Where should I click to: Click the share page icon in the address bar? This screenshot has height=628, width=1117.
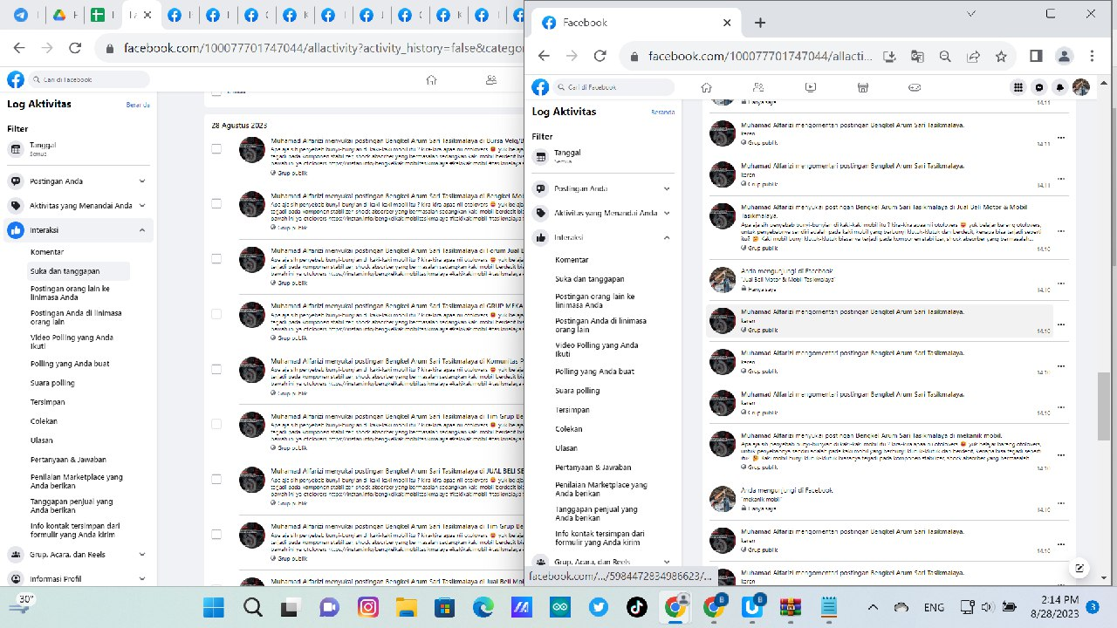click(x=973, y=56)
